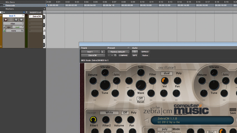Open the edit window view selector icon
Viewport: 237px width, 133px height.
point(2,12)
